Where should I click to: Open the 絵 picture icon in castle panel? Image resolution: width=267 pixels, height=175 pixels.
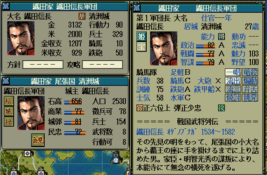(9, 101)
